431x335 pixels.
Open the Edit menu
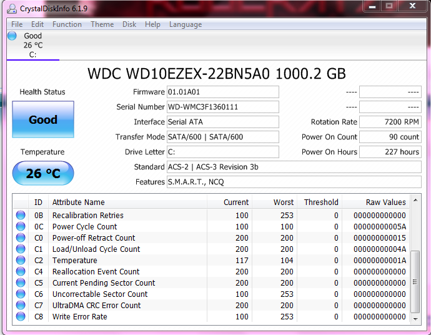click(x=37, y=24)
